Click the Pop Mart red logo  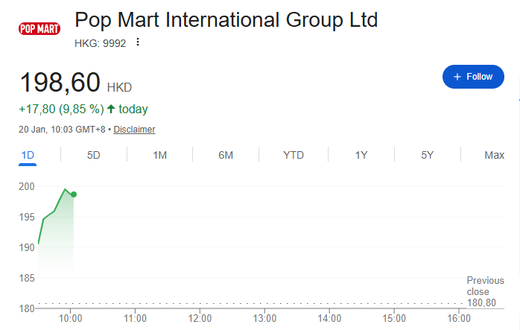39,30
